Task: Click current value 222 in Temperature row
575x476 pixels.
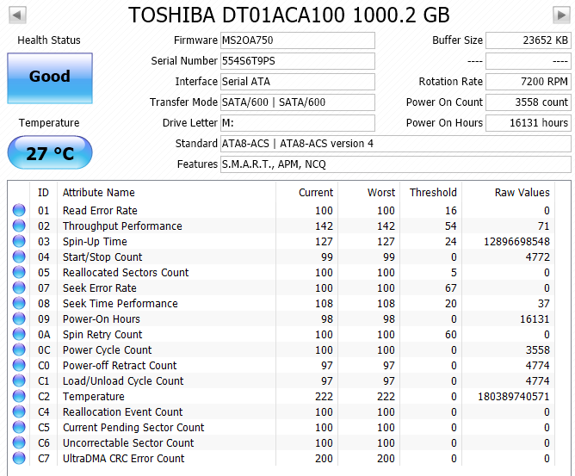Action: 325,397
